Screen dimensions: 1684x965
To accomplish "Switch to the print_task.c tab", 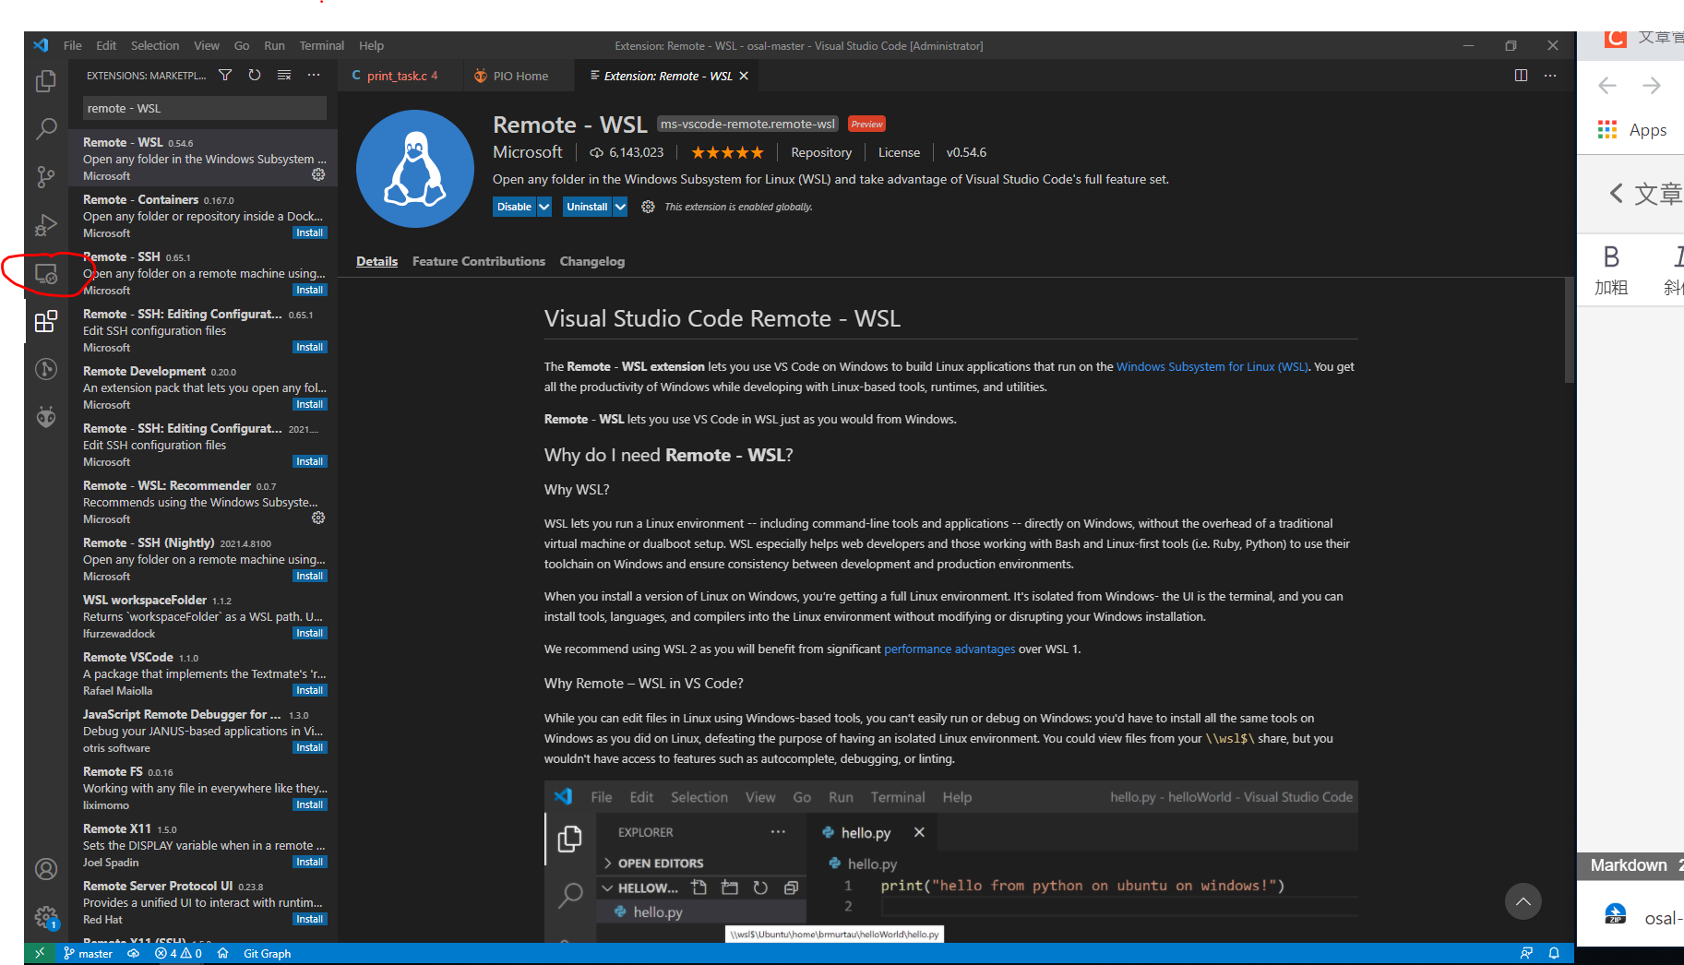I will coord(398,76).
